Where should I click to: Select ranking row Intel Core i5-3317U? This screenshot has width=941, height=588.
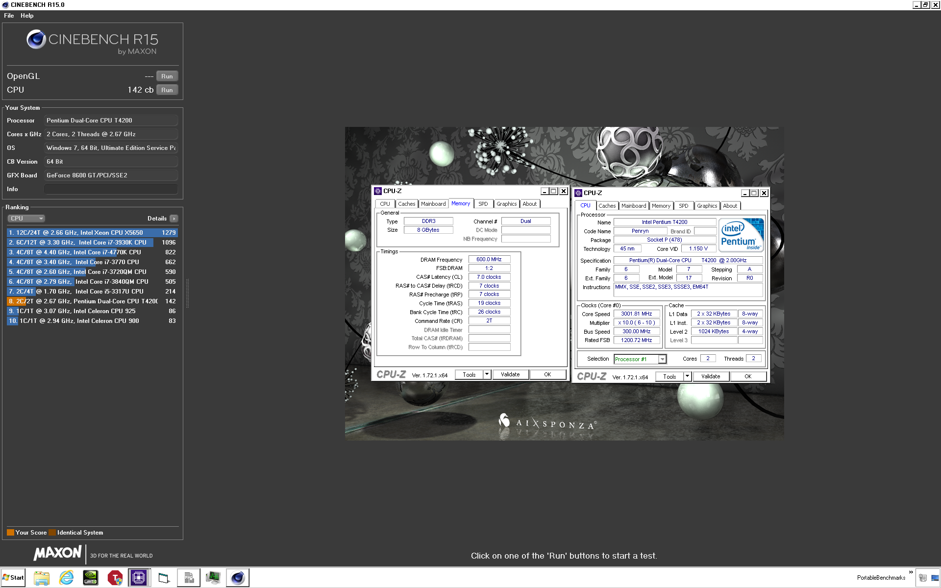(92, 292)
